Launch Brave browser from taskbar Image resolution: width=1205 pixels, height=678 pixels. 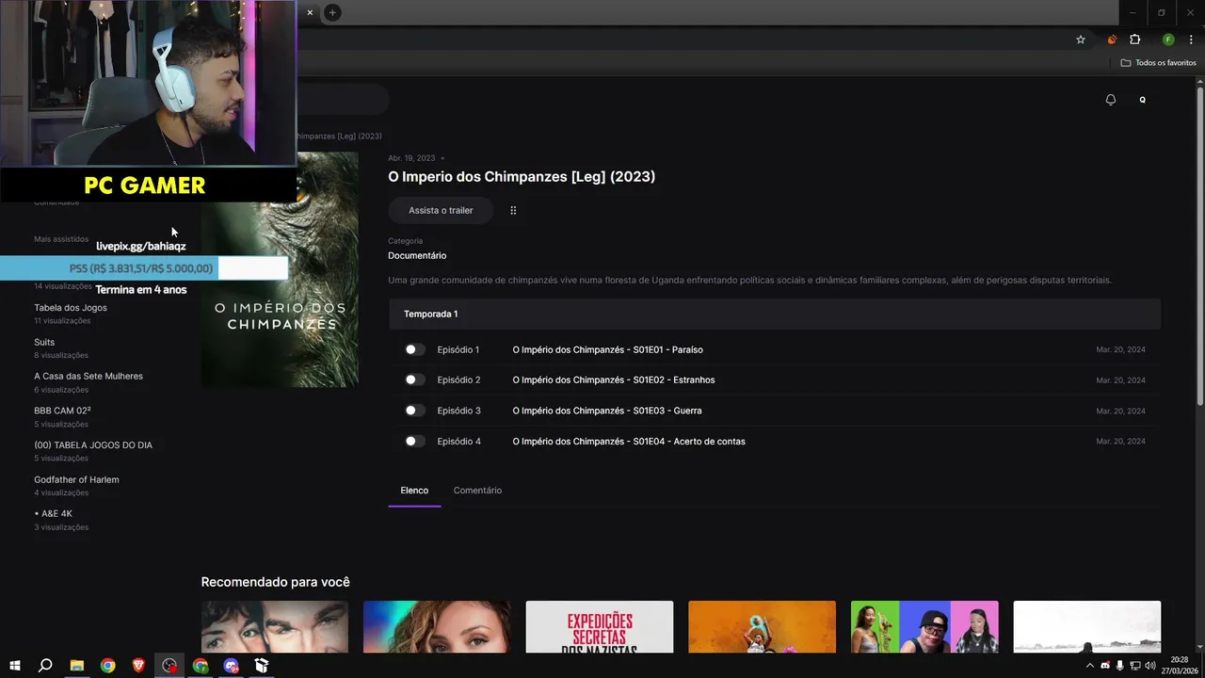(139, 666)
